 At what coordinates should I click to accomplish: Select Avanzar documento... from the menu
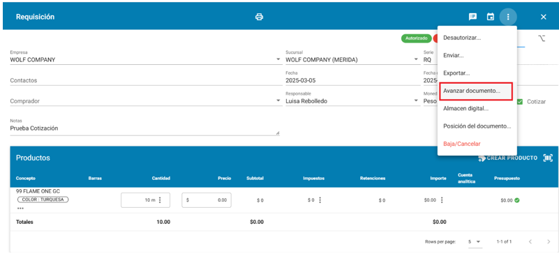[476, 91]
